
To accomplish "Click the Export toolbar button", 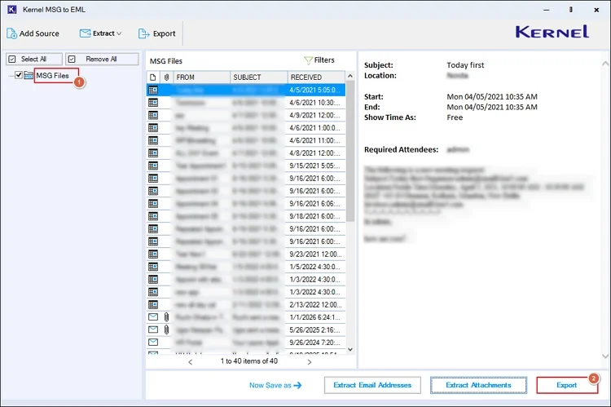I will pyautogui.click(x=156, y=33).
